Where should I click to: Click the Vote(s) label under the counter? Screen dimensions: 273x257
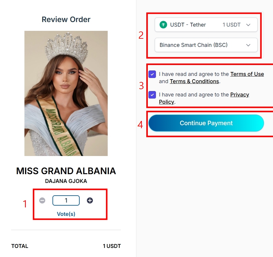click(x=66, y=214)
